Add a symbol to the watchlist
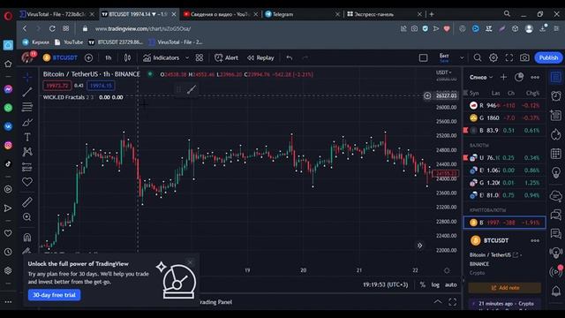565x318 pixels. [x=503, y=77]
